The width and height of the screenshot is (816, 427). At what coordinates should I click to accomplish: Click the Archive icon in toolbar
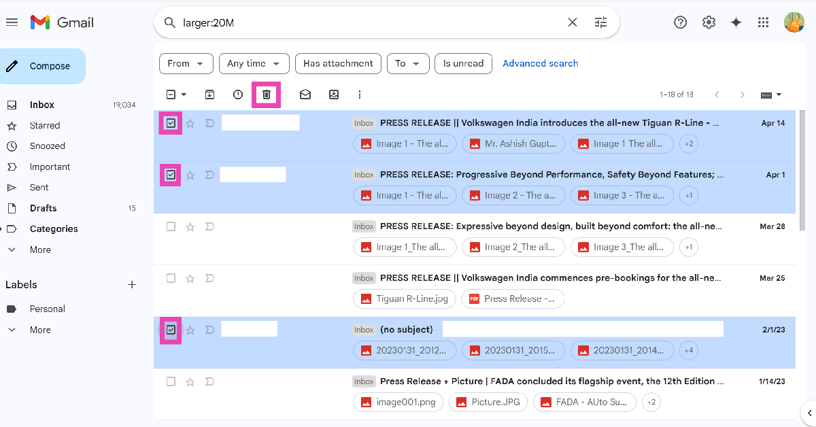click(210, 95)
